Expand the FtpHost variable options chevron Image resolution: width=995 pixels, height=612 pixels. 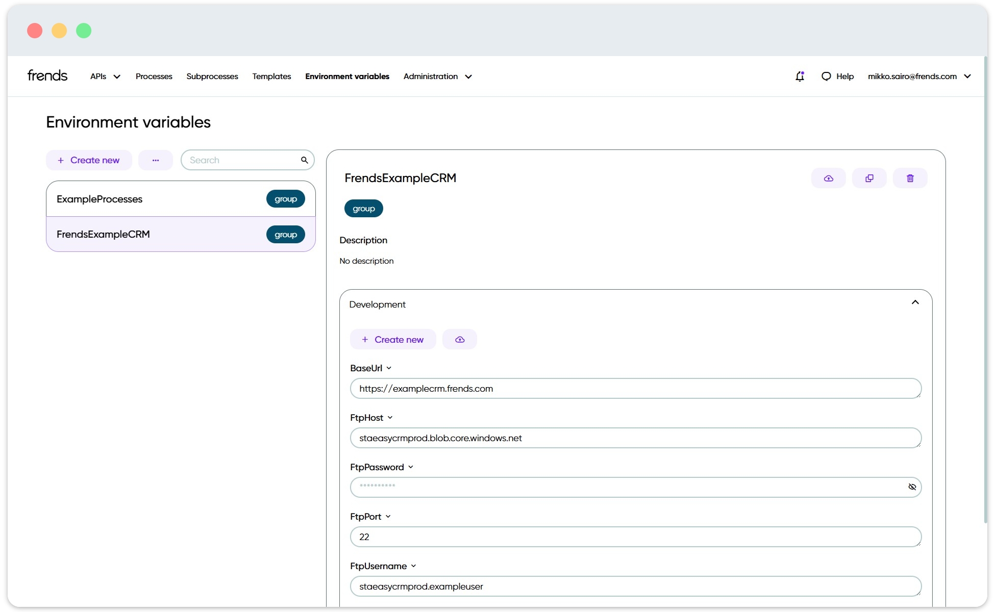(x=390, y=418)
